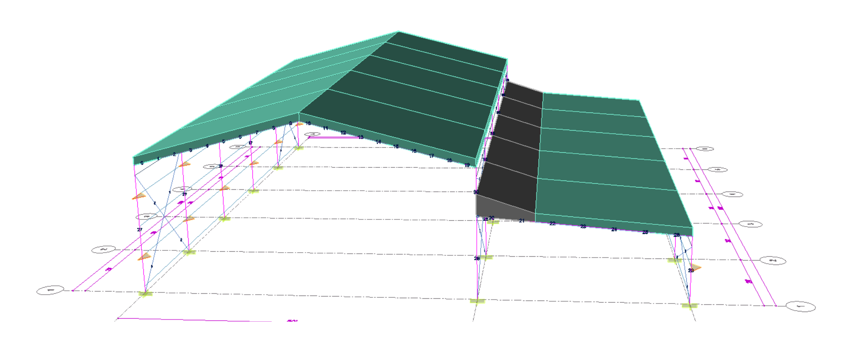This screenshot has width=846, height=350.
Task: Select the lowest dark gray connecting roof panel
Action: pyautogui.click(x=509, y=186)
